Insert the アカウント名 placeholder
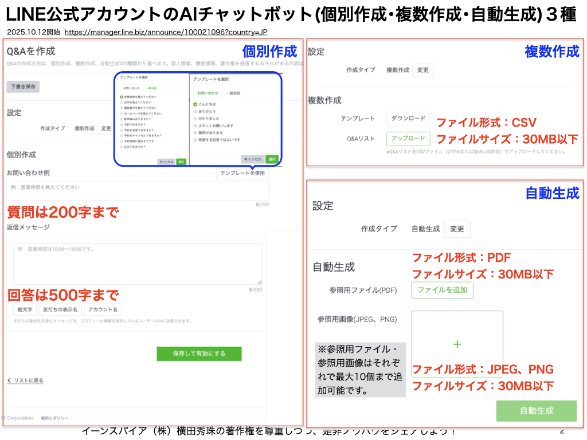The width and height of the screenshot is (587, 440). [x=103, y=309]
